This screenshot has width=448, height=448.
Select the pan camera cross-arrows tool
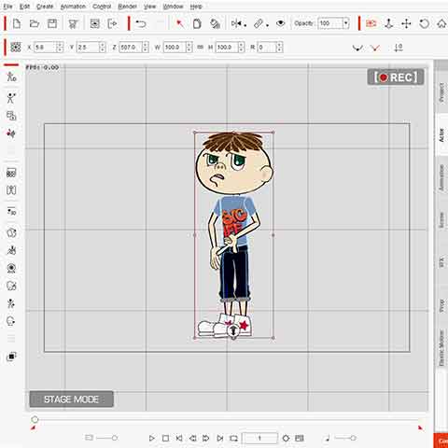tap(406, 23)
